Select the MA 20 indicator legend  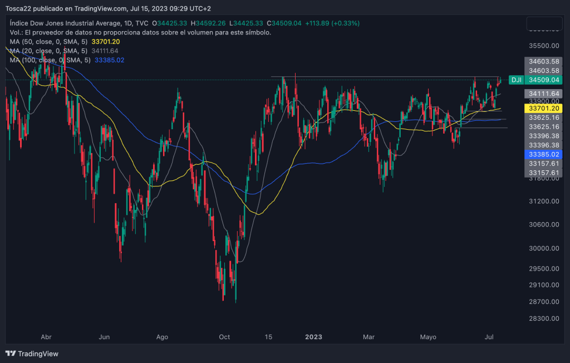[47, 51]
